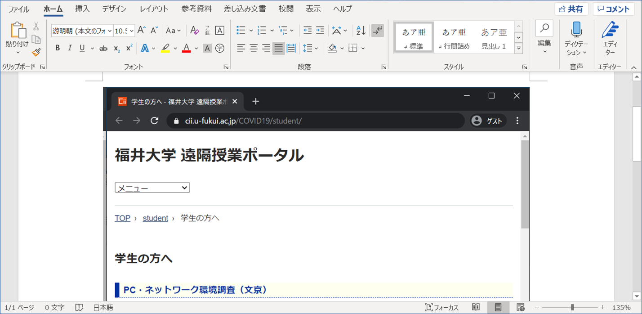Click the Numbering list icon
This screenshot has height=314, width=642.
[x=262, y=31]
